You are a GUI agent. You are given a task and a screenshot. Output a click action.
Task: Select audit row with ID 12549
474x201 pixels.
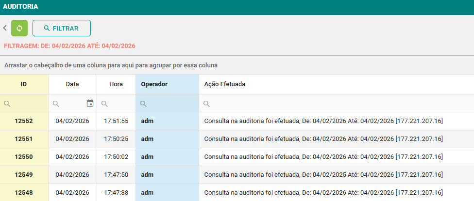coord(24,174)
